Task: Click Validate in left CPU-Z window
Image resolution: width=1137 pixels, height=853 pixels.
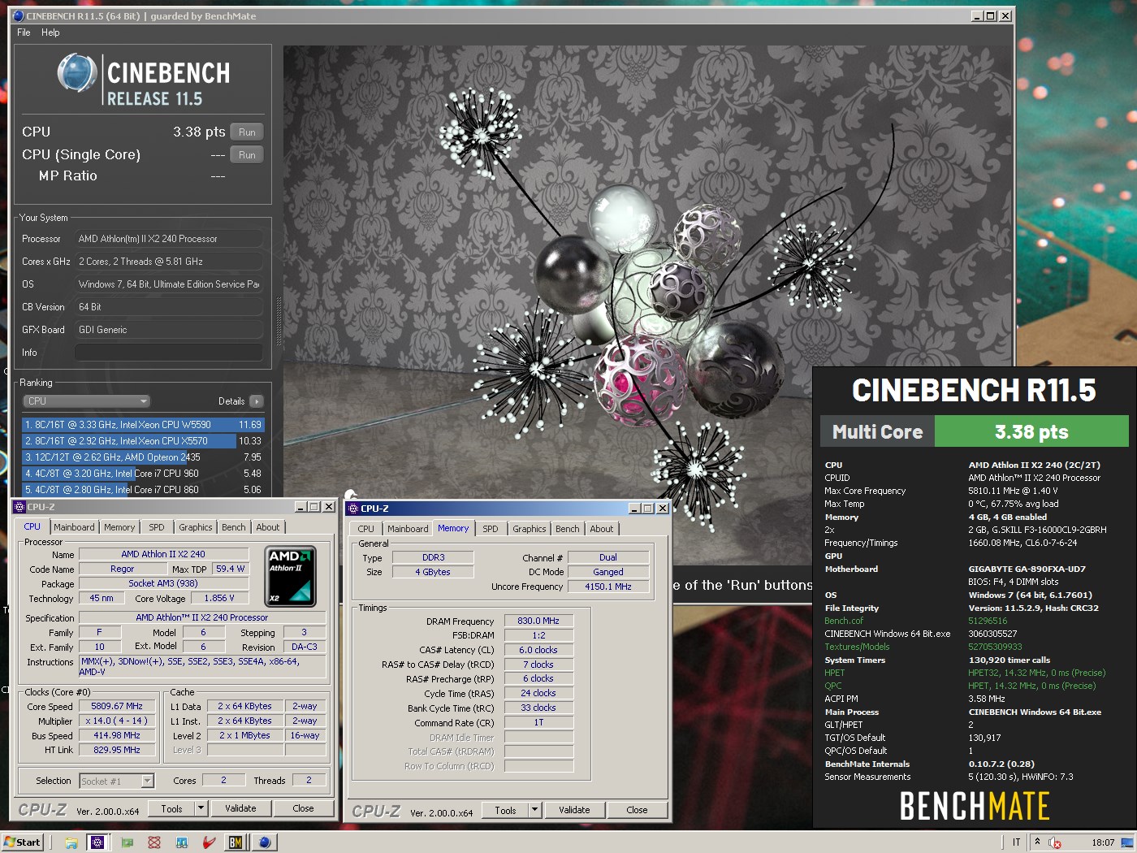Action: [x=240, y=808]
